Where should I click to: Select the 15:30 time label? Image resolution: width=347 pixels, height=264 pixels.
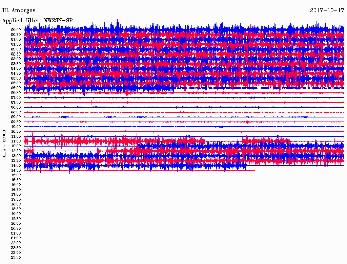16,180
